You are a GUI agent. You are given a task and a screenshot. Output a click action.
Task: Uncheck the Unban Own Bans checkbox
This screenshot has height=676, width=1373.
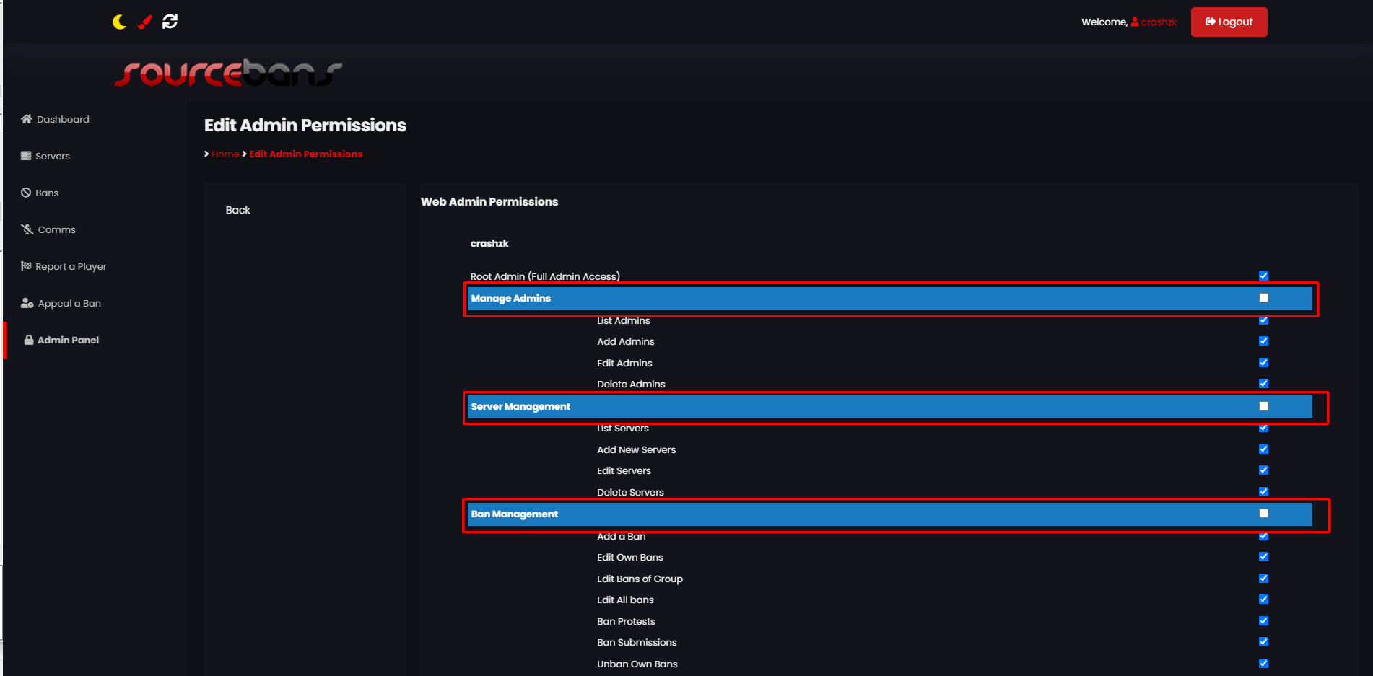1263,663
